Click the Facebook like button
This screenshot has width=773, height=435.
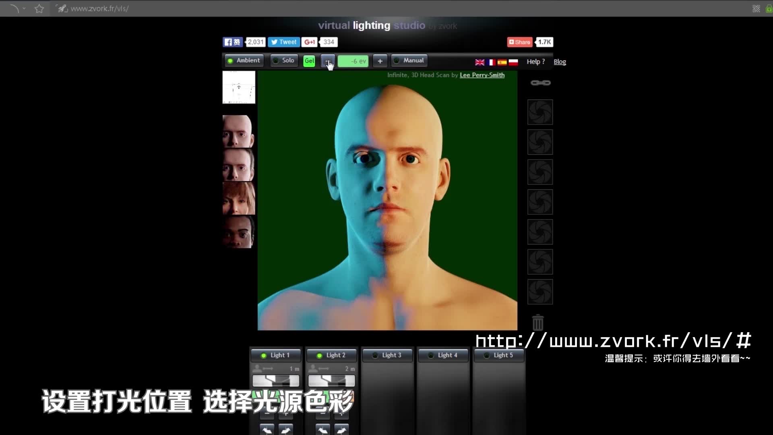[x=233, y=42]
